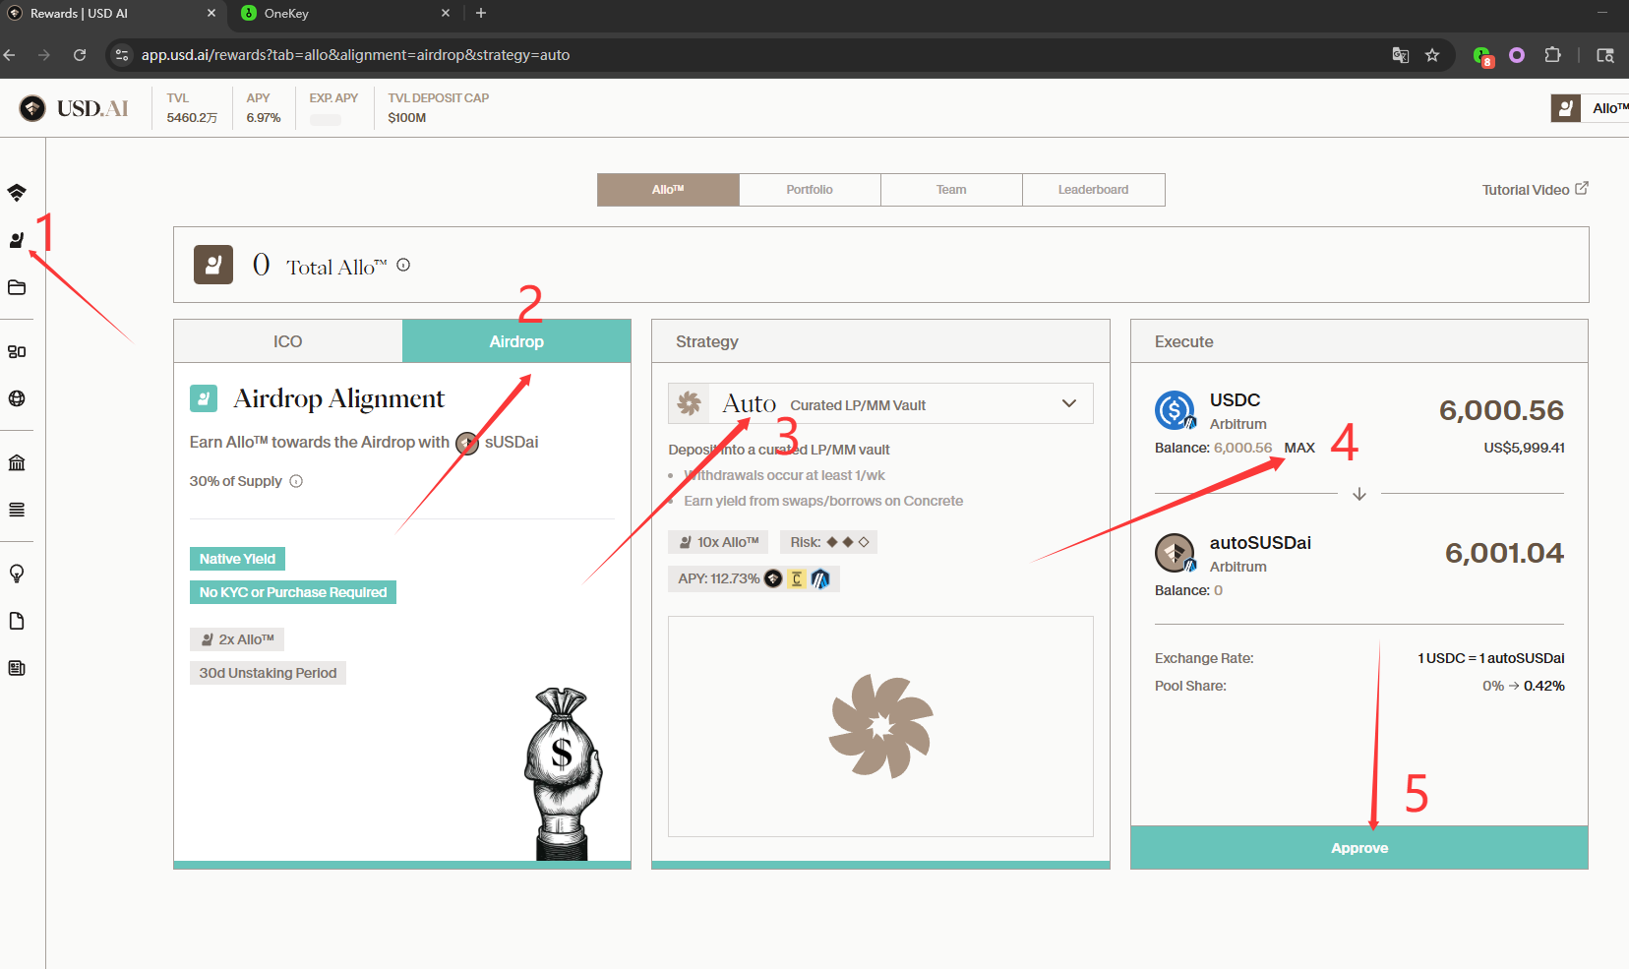The image size is (1629, 969).
Task: Expand the Auto strategy dropdown
Action: [x=1069, y=403]
